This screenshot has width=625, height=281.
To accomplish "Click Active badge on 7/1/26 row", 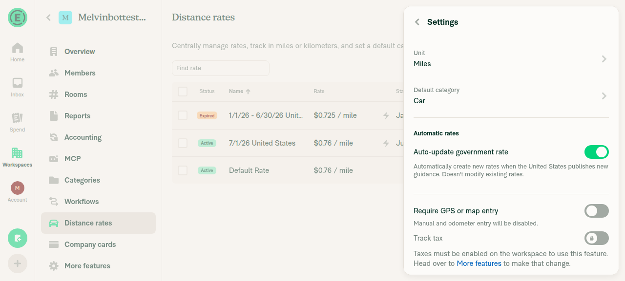I will point(207,143).
